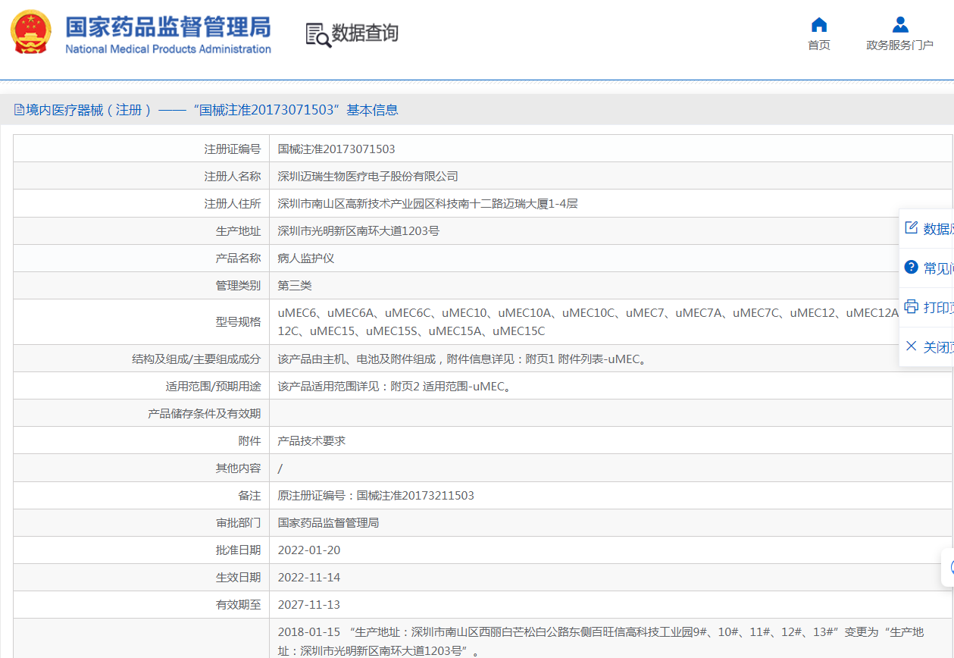Image resolution: width=954 pixels, height=658 pixels.
Task: Select production address 深圳市光明新区南环大道1203号
Action: point(358,231)
